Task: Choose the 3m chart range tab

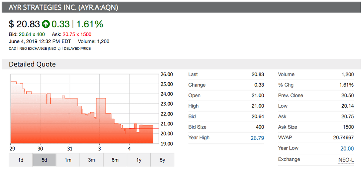Action: [91, 160]
